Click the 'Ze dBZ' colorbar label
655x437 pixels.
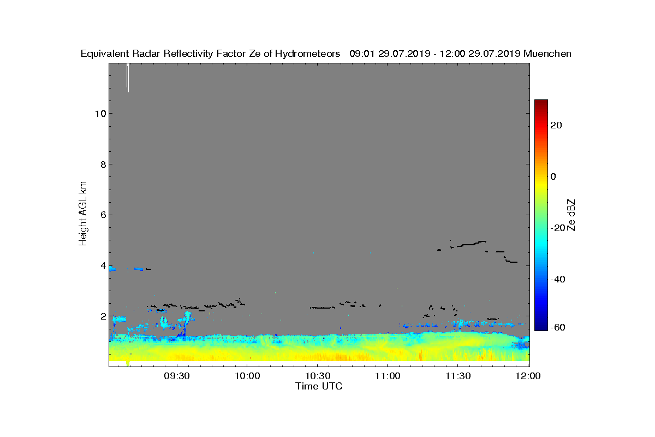tap(571, 215)
